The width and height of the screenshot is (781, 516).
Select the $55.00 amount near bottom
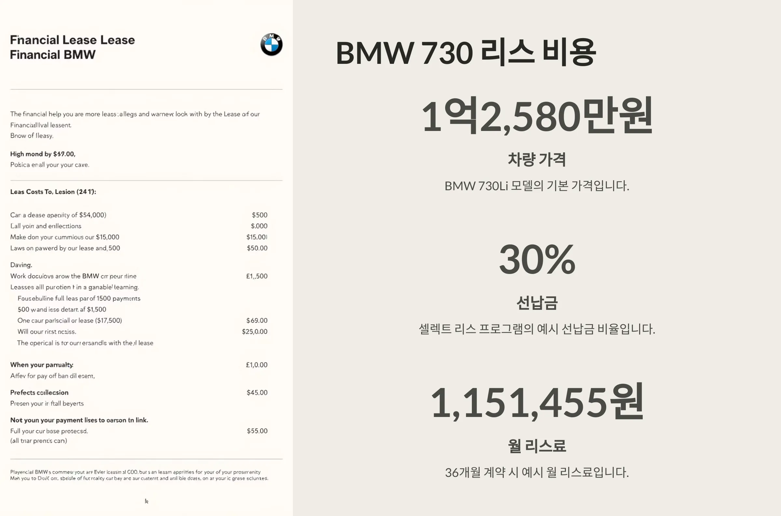pos(257,431)
